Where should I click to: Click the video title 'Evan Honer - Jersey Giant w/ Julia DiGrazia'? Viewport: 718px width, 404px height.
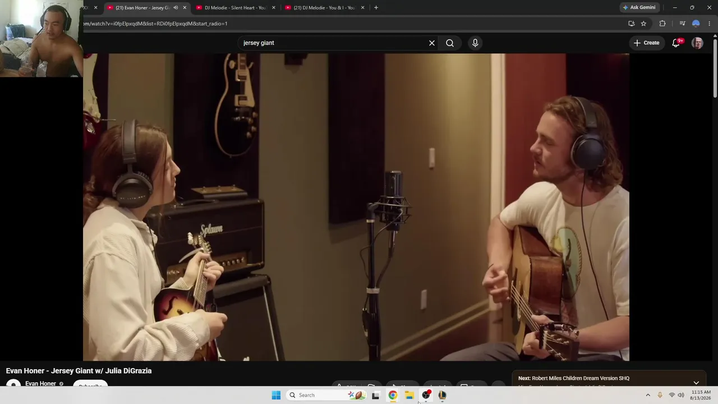[x=79, y=371]
